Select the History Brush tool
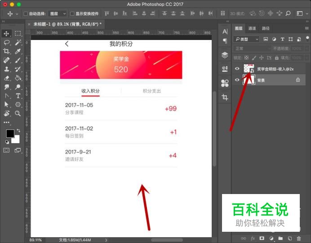Viewport: 311px width, 243px height. click(18, 69)
